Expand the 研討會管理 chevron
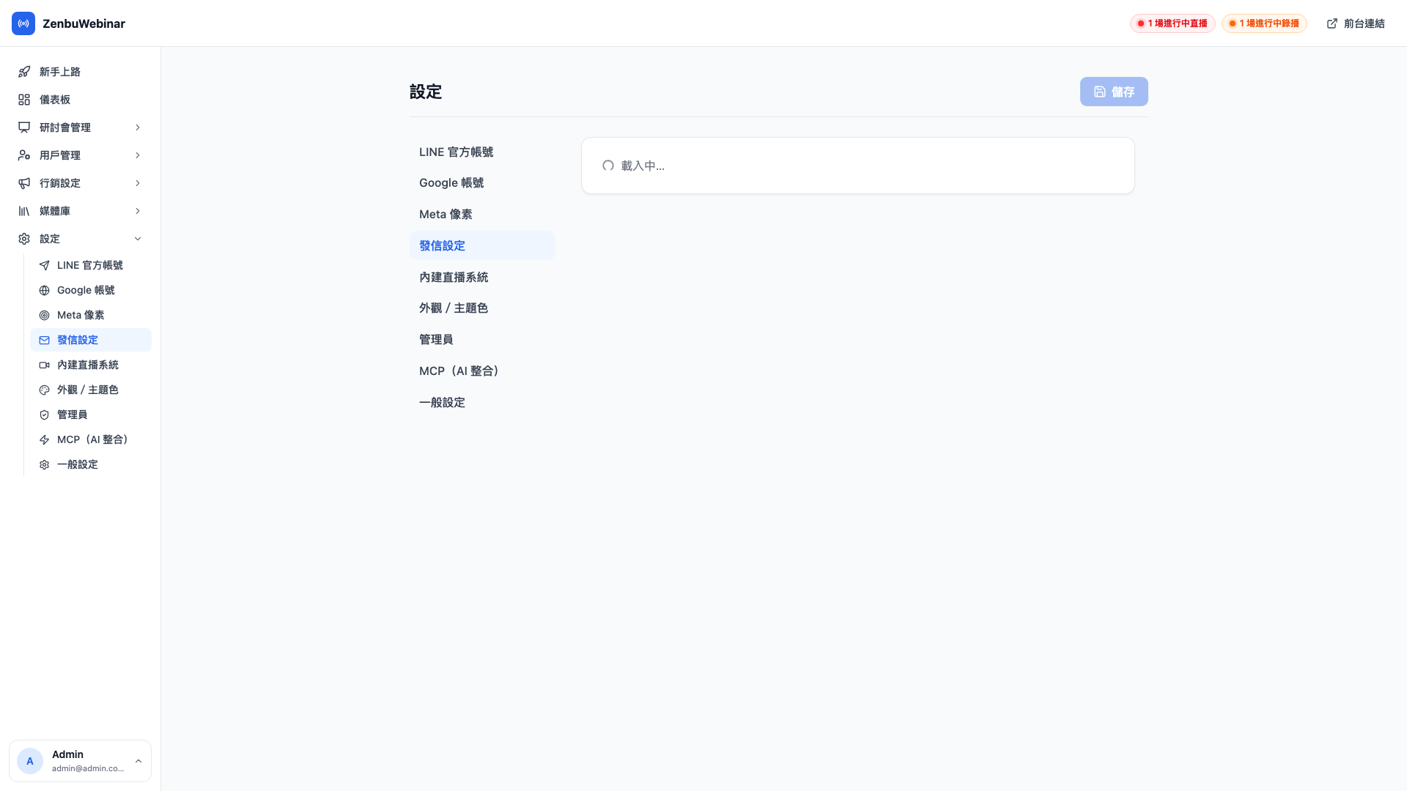Viewport: 1407px width, 791px height. [138, 127]
